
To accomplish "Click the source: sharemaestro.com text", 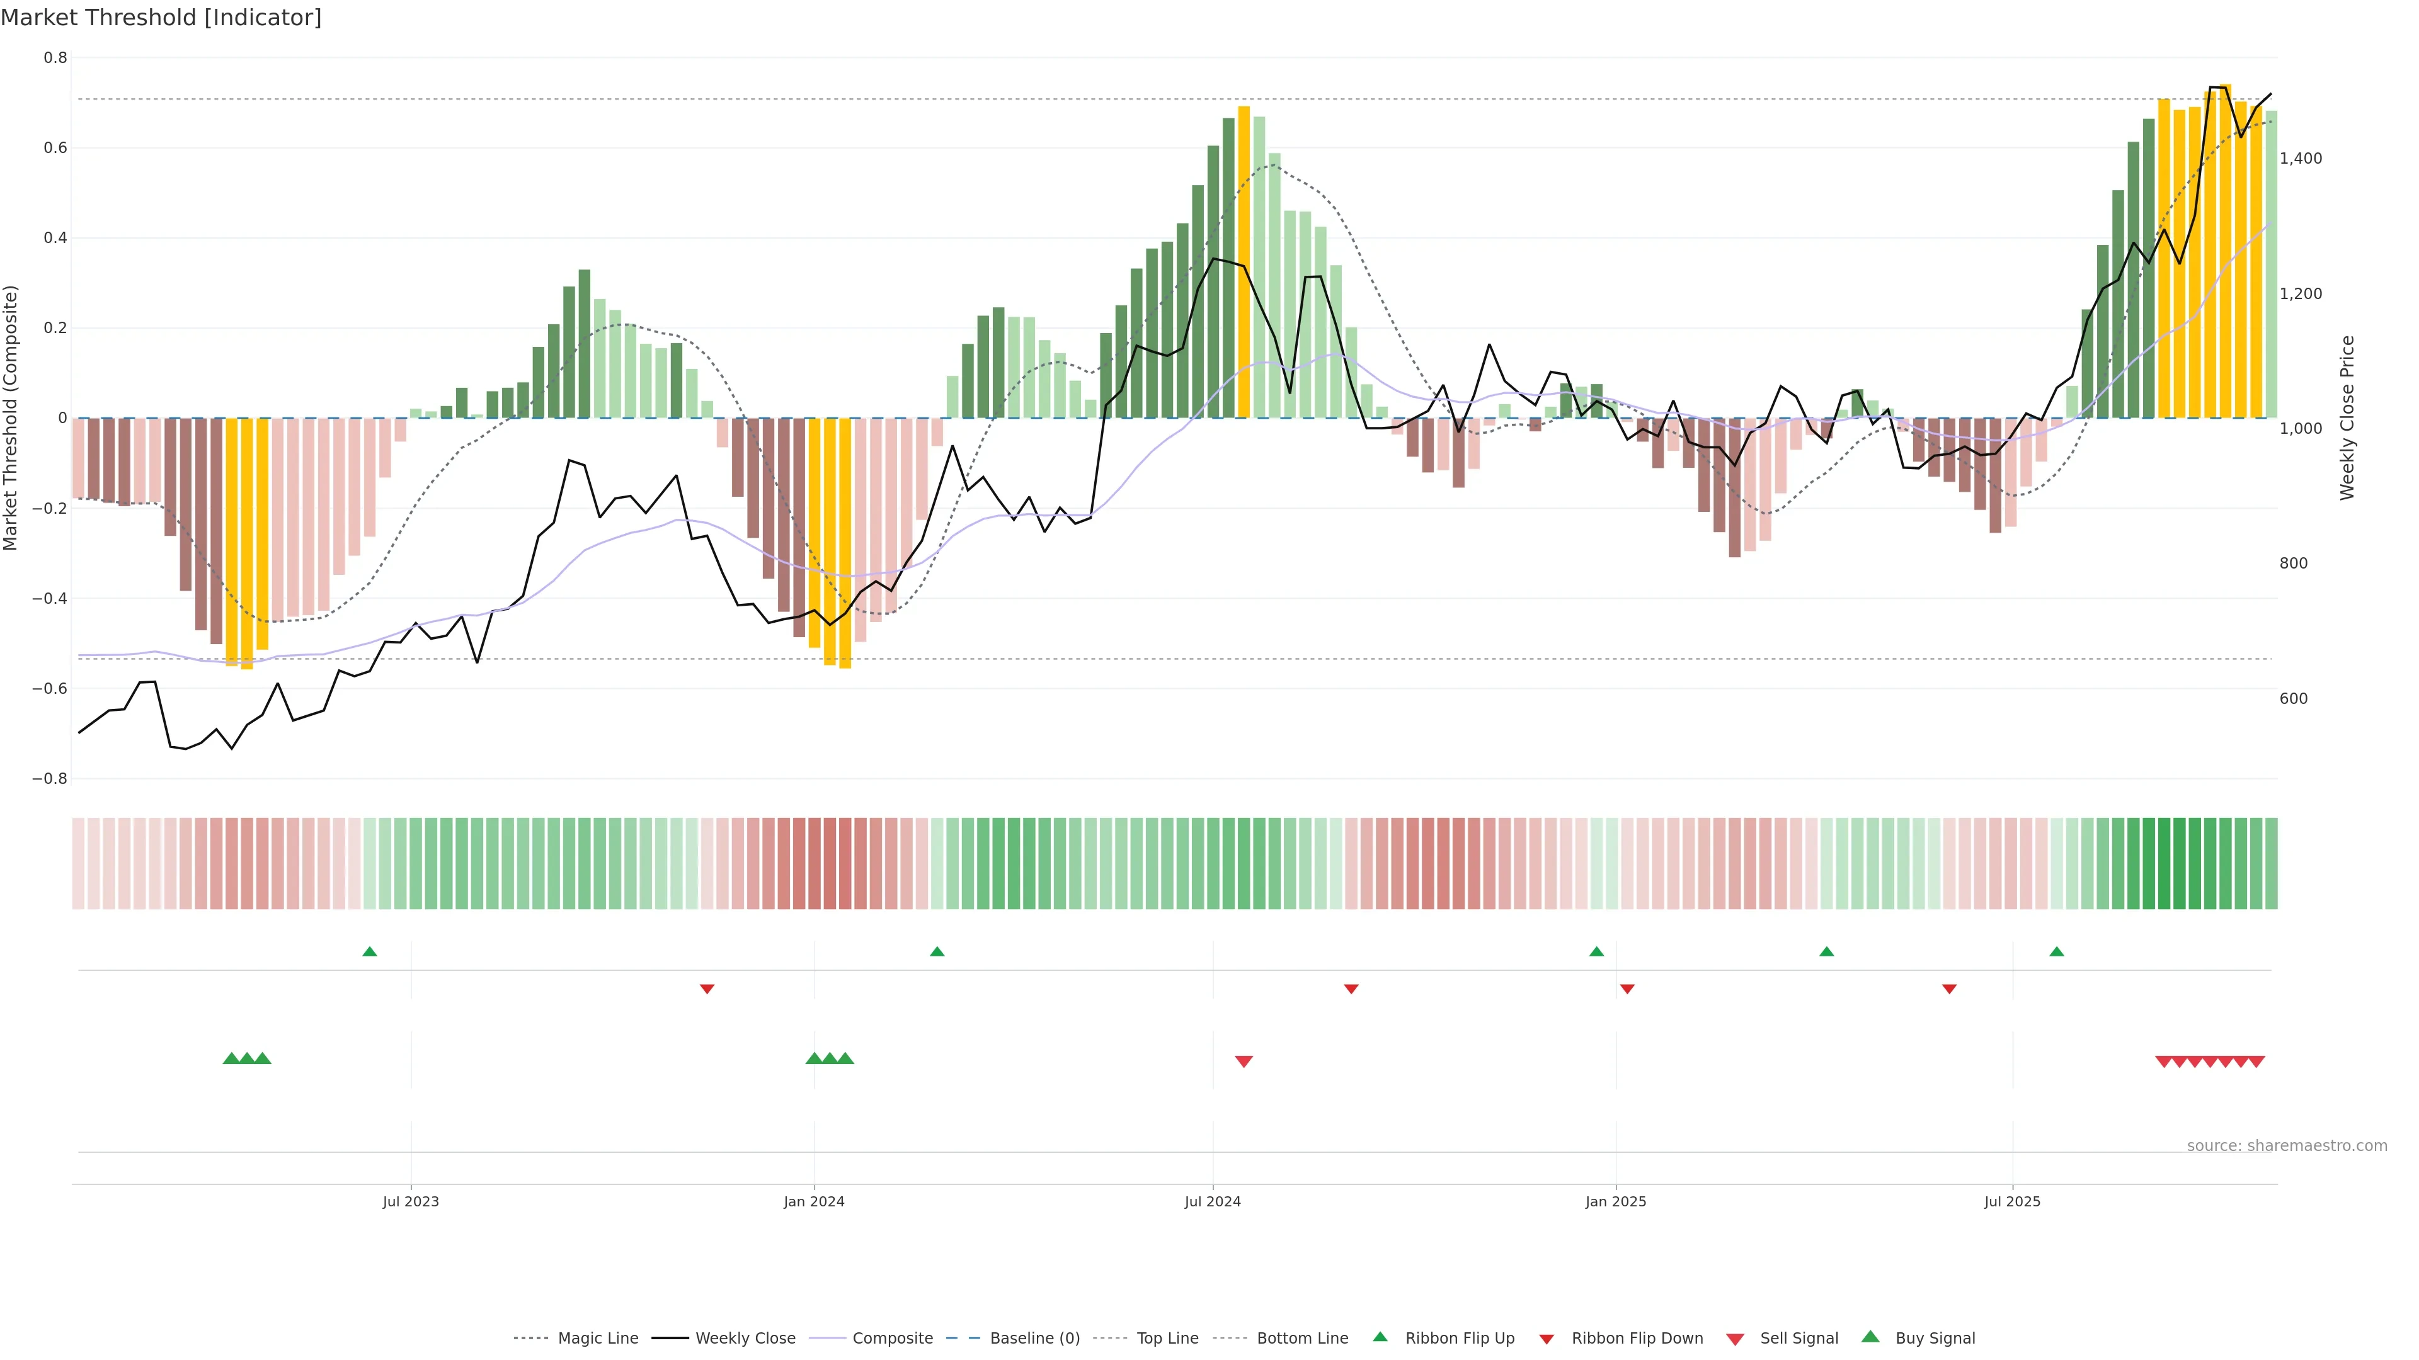I will click(x=2287, y=1146).
